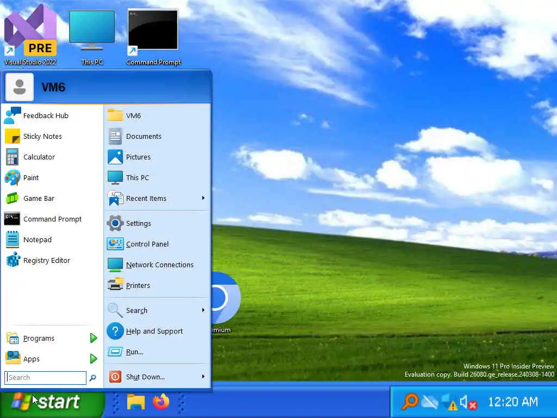Launch Sticky Notes from the start menu
Image resolution: width=557 pixels, height=418 pixels.
[x=52, y=136]
